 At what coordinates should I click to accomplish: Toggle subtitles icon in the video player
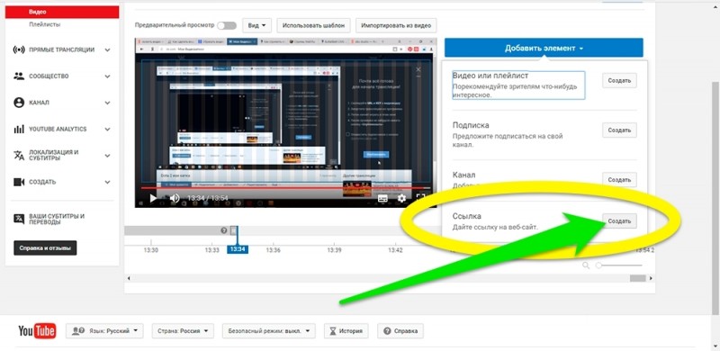[x=382, y=199]
